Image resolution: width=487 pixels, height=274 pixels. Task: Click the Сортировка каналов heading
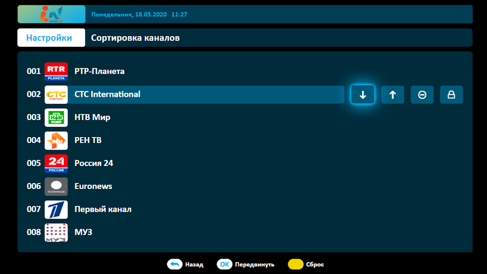point(135,38)
